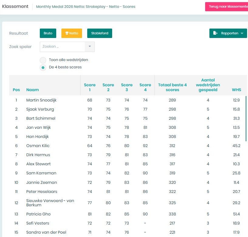Click Dirk Hermus' WHS value 21.4
248x237 pixels.
(x=236, y=155)
